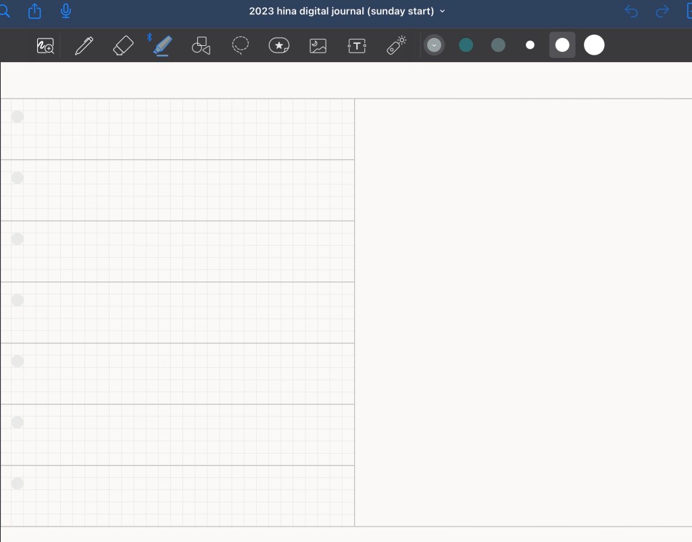Select the Pen tool
Image resolution: width=692 pixels, height=542 pixels.
[84, 46]
